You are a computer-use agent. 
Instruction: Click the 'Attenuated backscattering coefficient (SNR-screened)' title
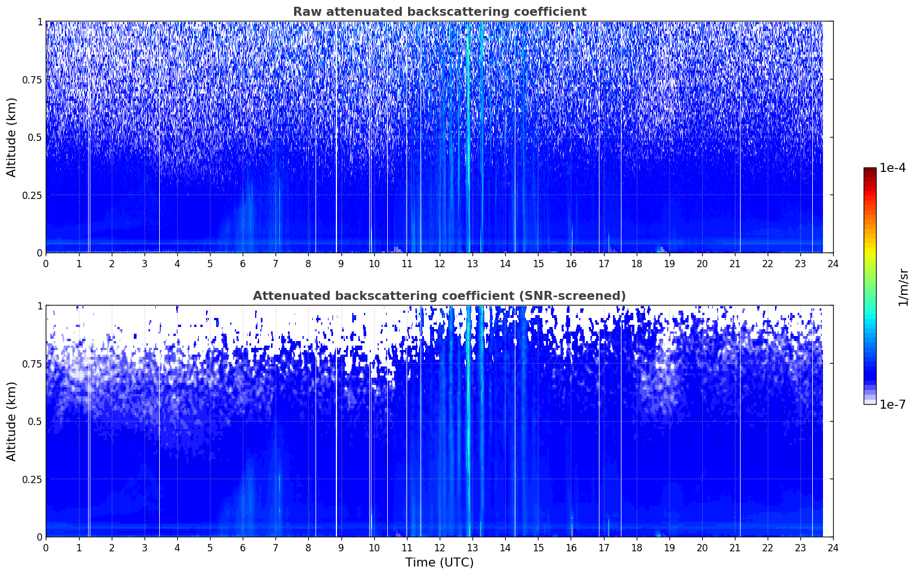coord(439,296)
